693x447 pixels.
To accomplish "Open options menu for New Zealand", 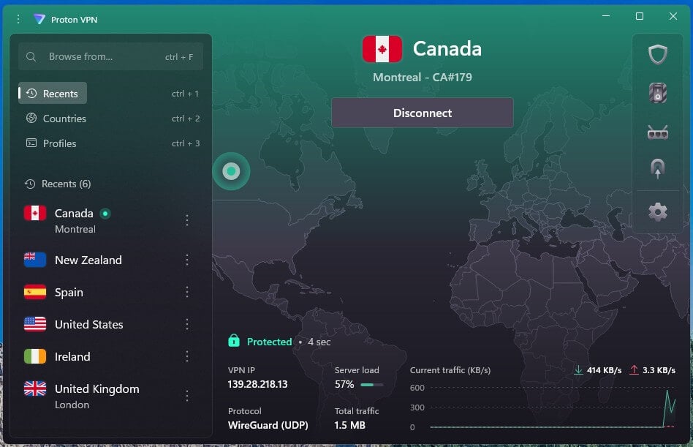I will [187, 260].
